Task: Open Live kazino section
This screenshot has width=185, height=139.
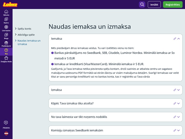Action: [x=6, y=28]
